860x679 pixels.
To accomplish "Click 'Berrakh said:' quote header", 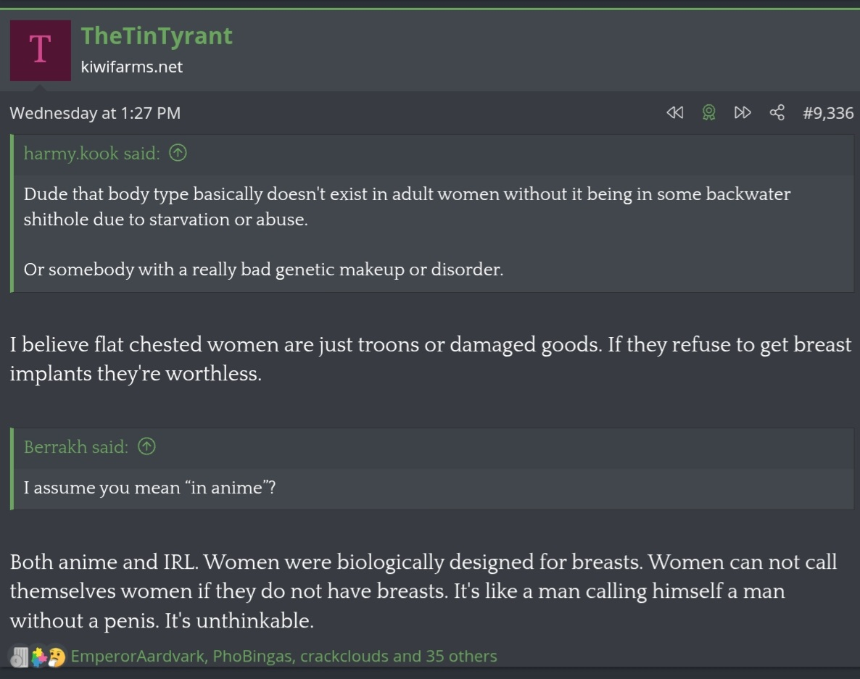I will [75, 446].
